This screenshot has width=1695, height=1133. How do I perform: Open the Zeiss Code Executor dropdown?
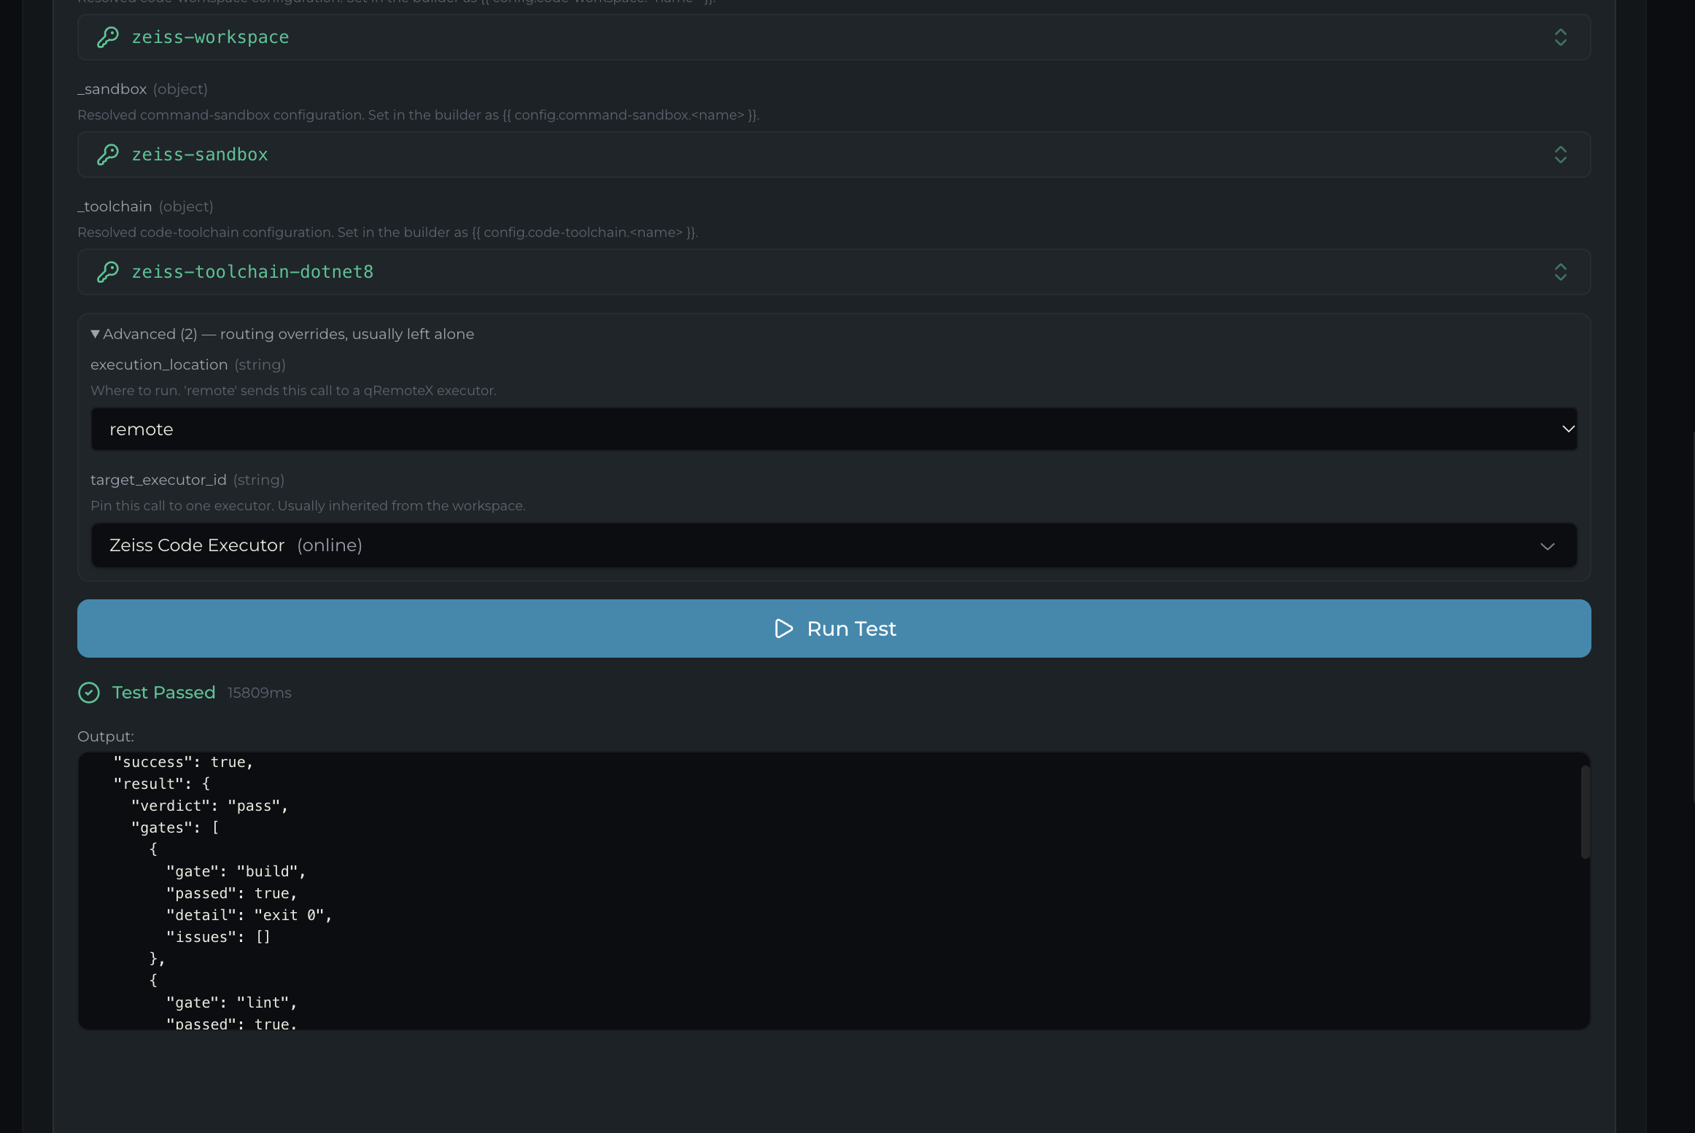tap(834, 545)
